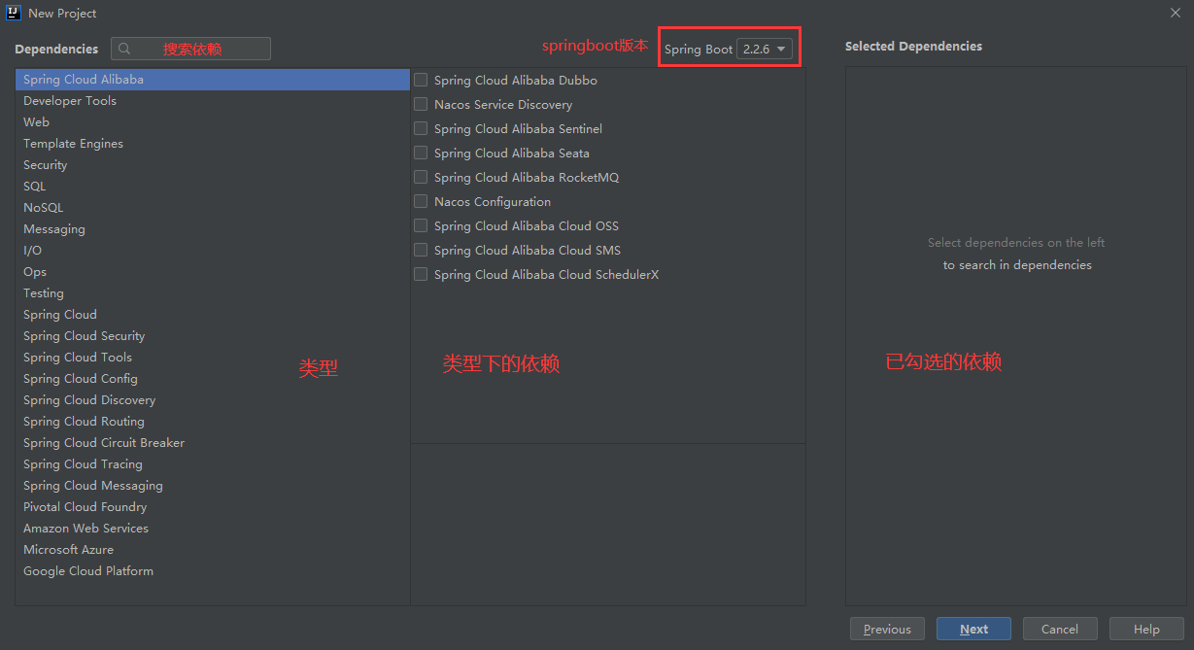Image resolution: width=1194 pixels, height=650 pixels.
Task: Tick Spring Cloud Alibaba Cloud OSS
Action: [x=421, y=225]
